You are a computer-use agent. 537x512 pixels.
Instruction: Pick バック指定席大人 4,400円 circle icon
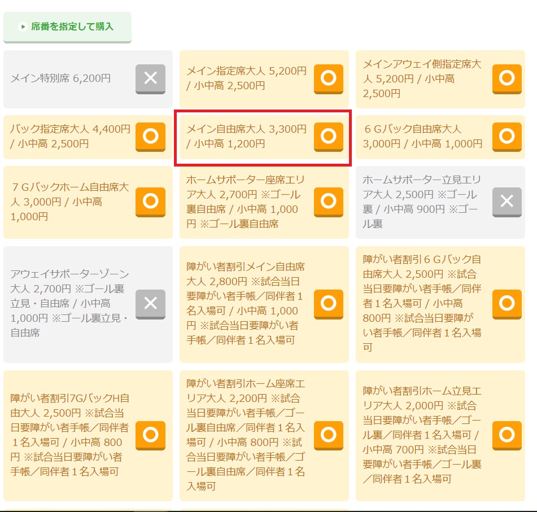point(150,137)
